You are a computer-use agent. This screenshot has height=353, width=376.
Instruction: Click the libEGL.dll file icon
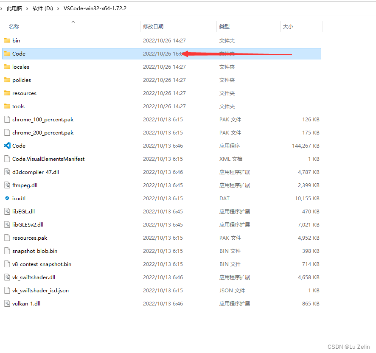(x=7, y=212)
